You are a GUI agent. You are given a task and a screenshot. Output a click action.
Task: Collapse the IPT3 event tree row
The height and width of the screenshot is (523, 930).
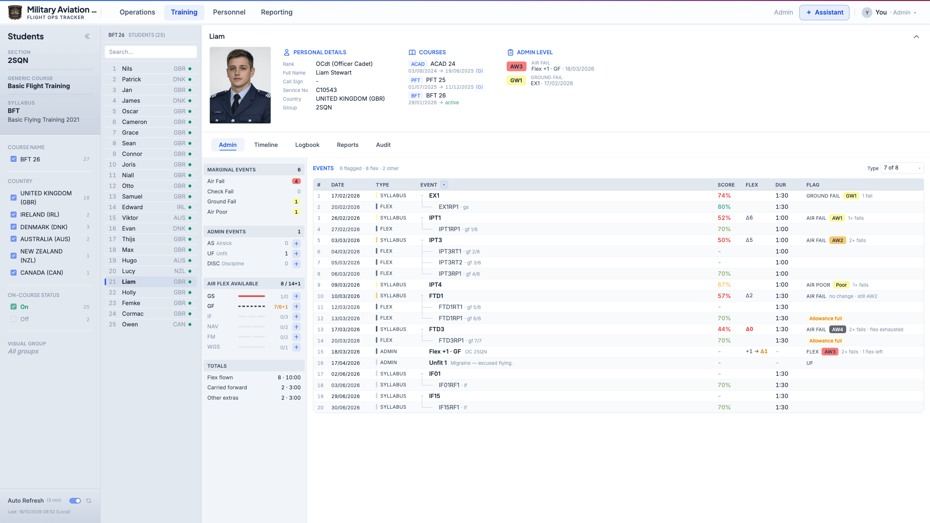pyautogui.click(x=422, y=241)
